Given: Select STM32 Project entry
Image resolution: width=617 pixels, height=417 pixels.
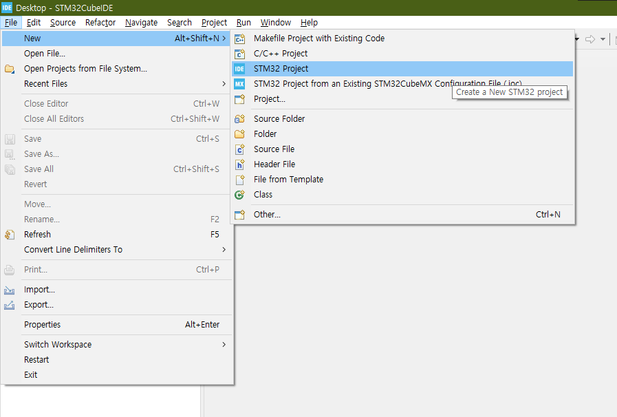Looking at the screenshot, I should click(x=402, y=69).
